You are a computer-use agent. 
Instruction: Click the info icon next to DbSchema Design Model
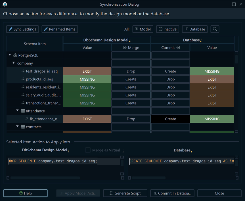[x=130, y=41]
